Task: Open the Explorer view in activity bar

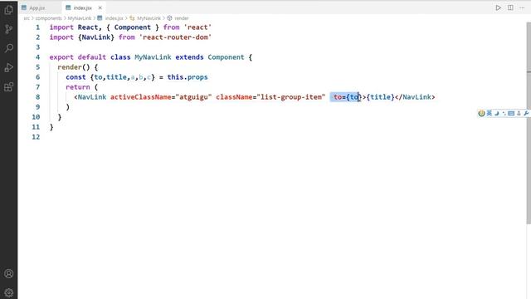Action: 9,9
